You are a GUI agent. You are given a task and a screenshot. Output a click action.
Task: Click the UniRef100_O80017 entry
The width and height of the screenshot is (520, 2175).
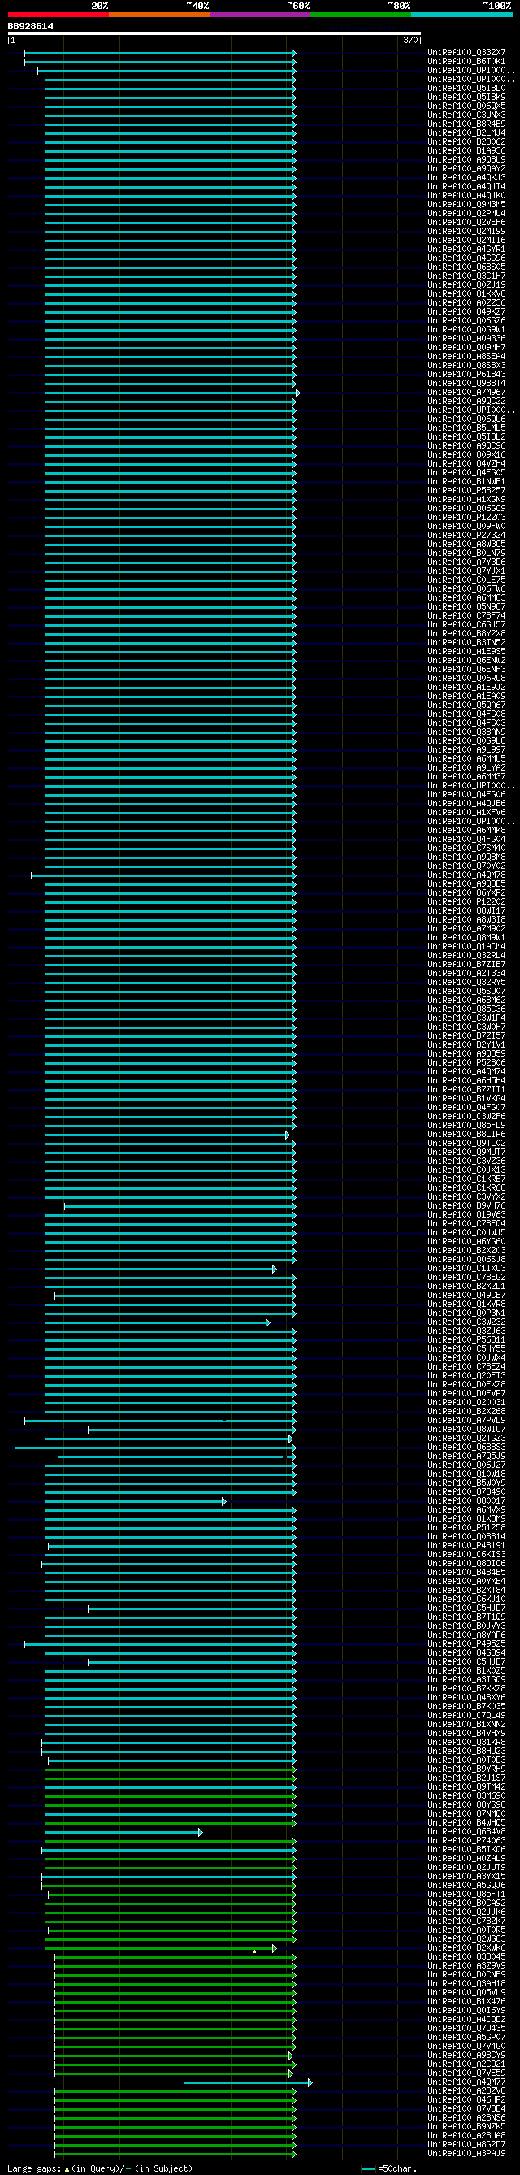[x=467, y=1501]
